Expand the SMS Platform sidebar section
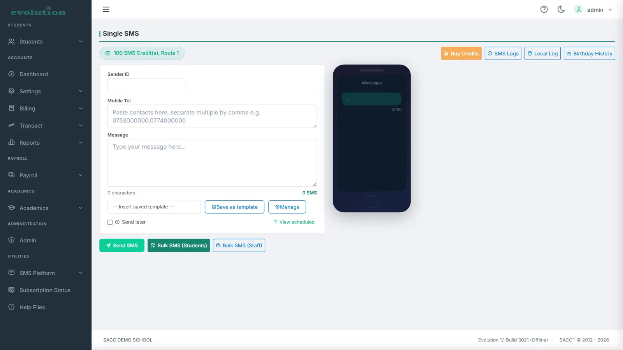 tap(46, 273)
